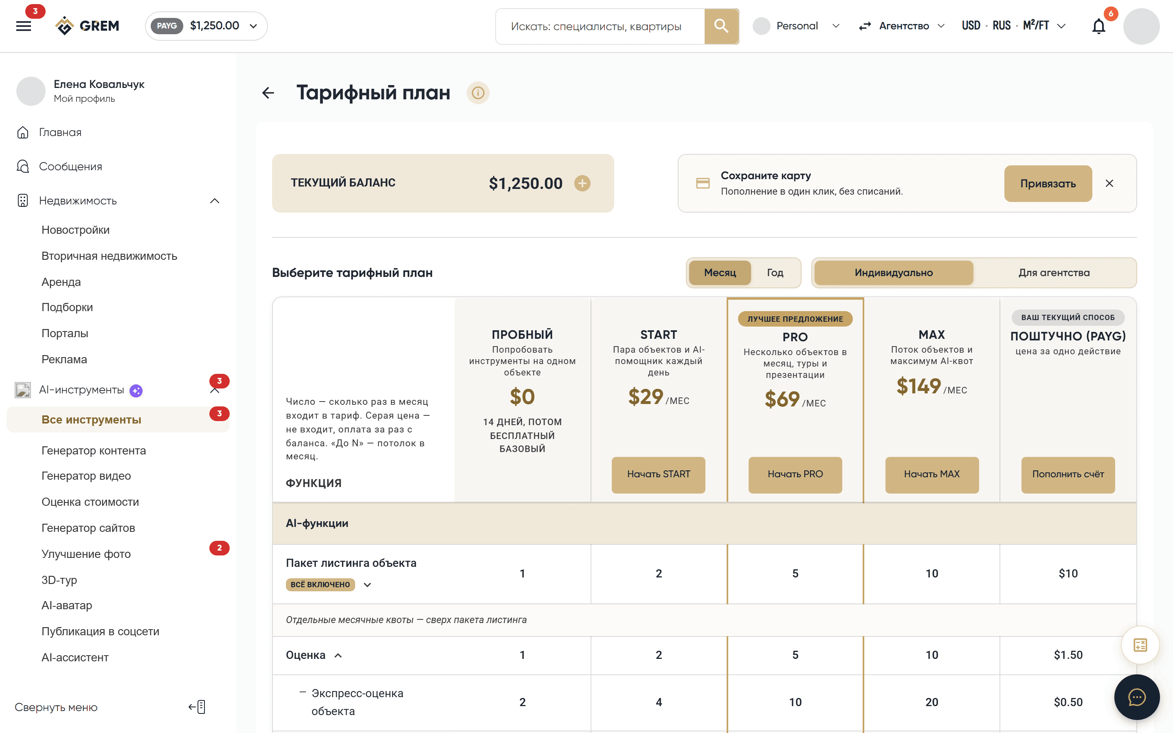
Task: Click Начать PRO button
Action: [795, 474]
